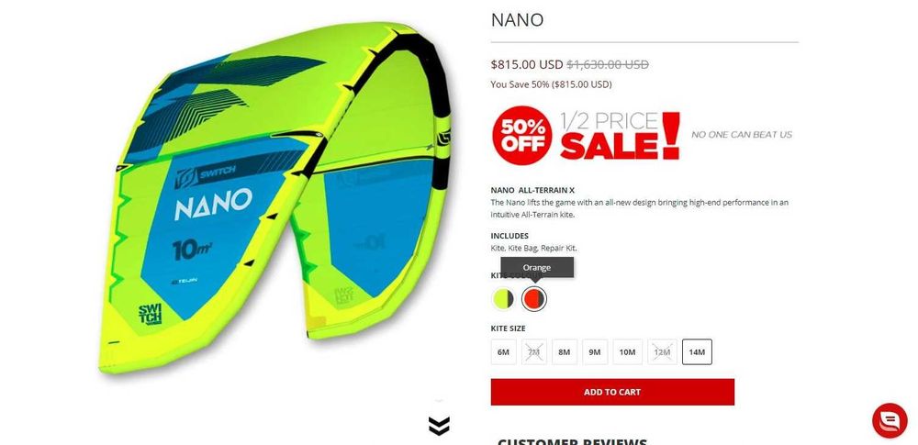The height and width of the screenshot is (445, 918).
Task: Click the Nano kite product image
Action: pyautogui.click(x=275, y=197)
